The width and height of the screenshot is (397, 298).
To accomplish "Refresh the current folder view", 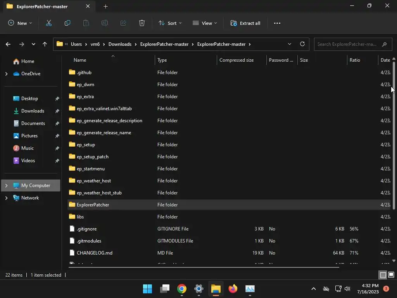I will 302,44.
